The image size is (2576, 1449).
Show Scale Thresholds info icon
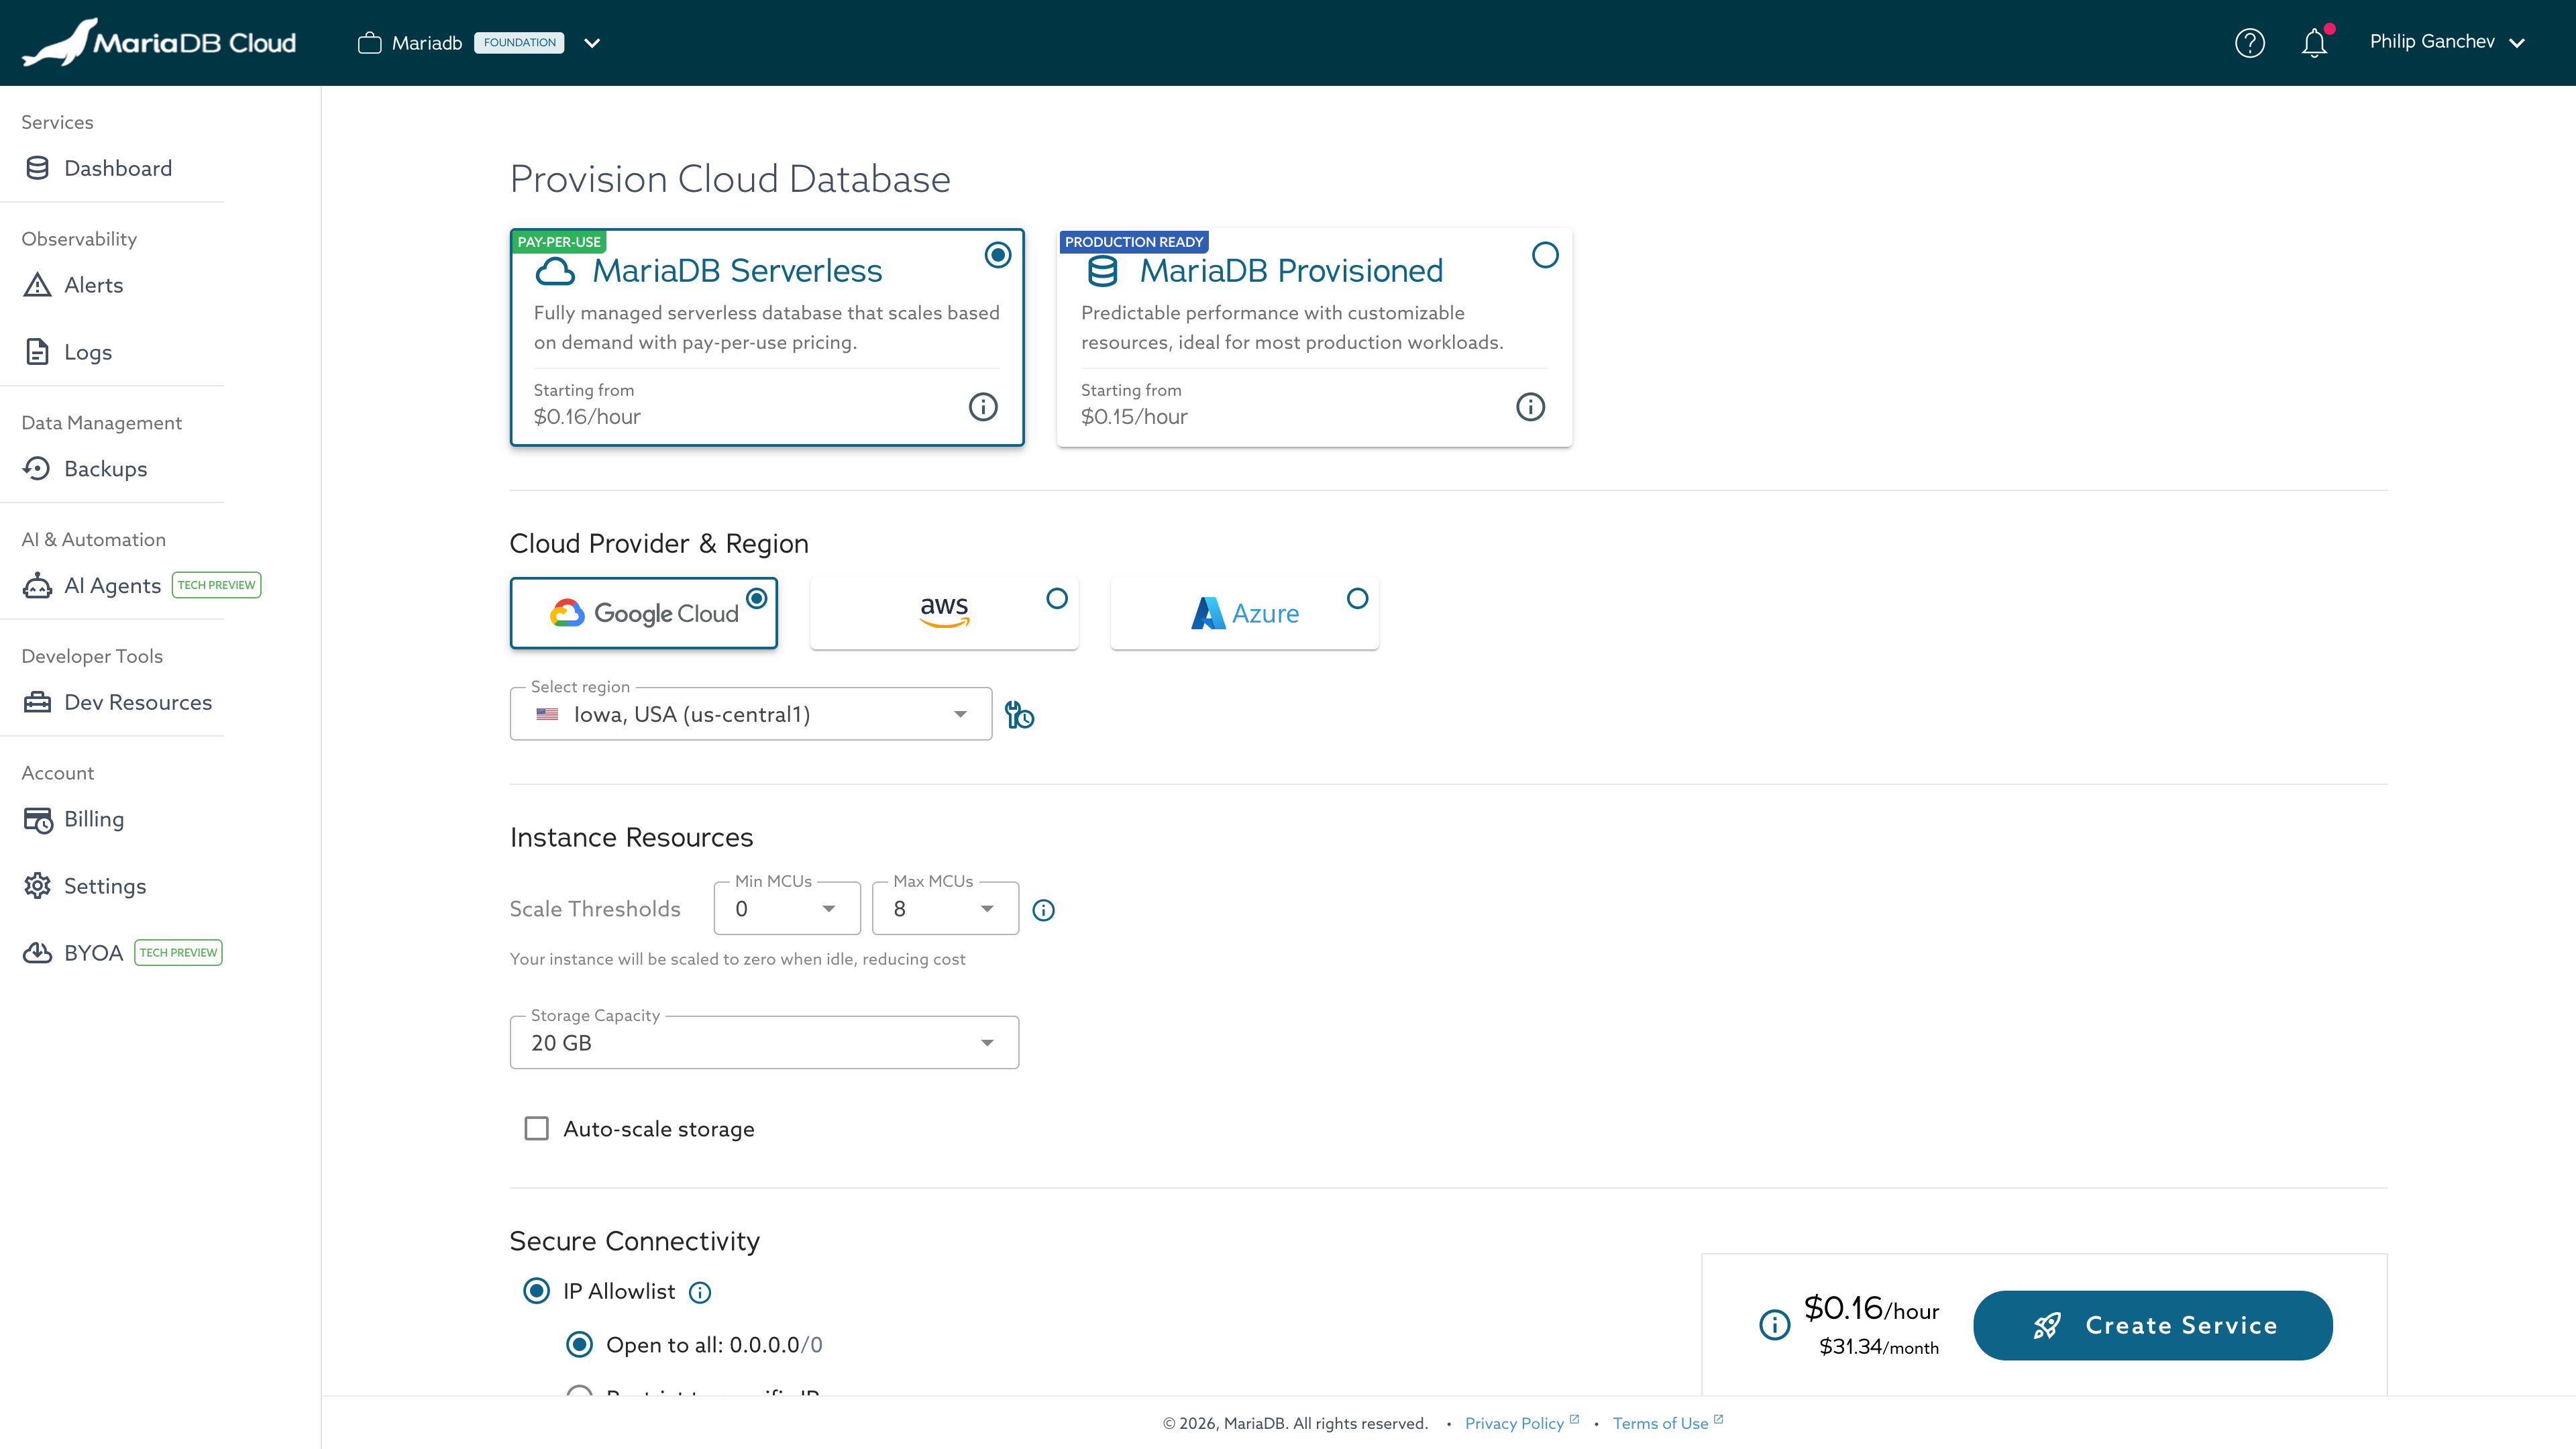(1043, 910)
